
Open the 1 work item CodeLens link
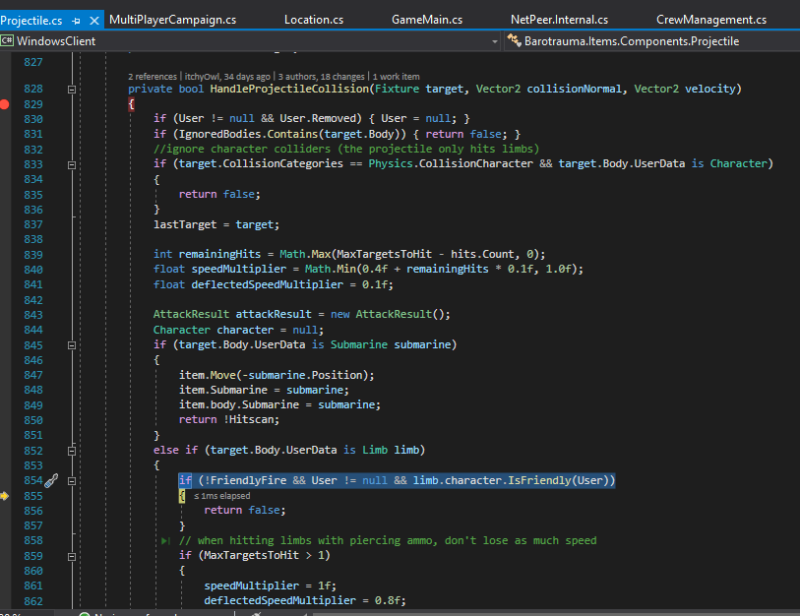pos(397,77)
